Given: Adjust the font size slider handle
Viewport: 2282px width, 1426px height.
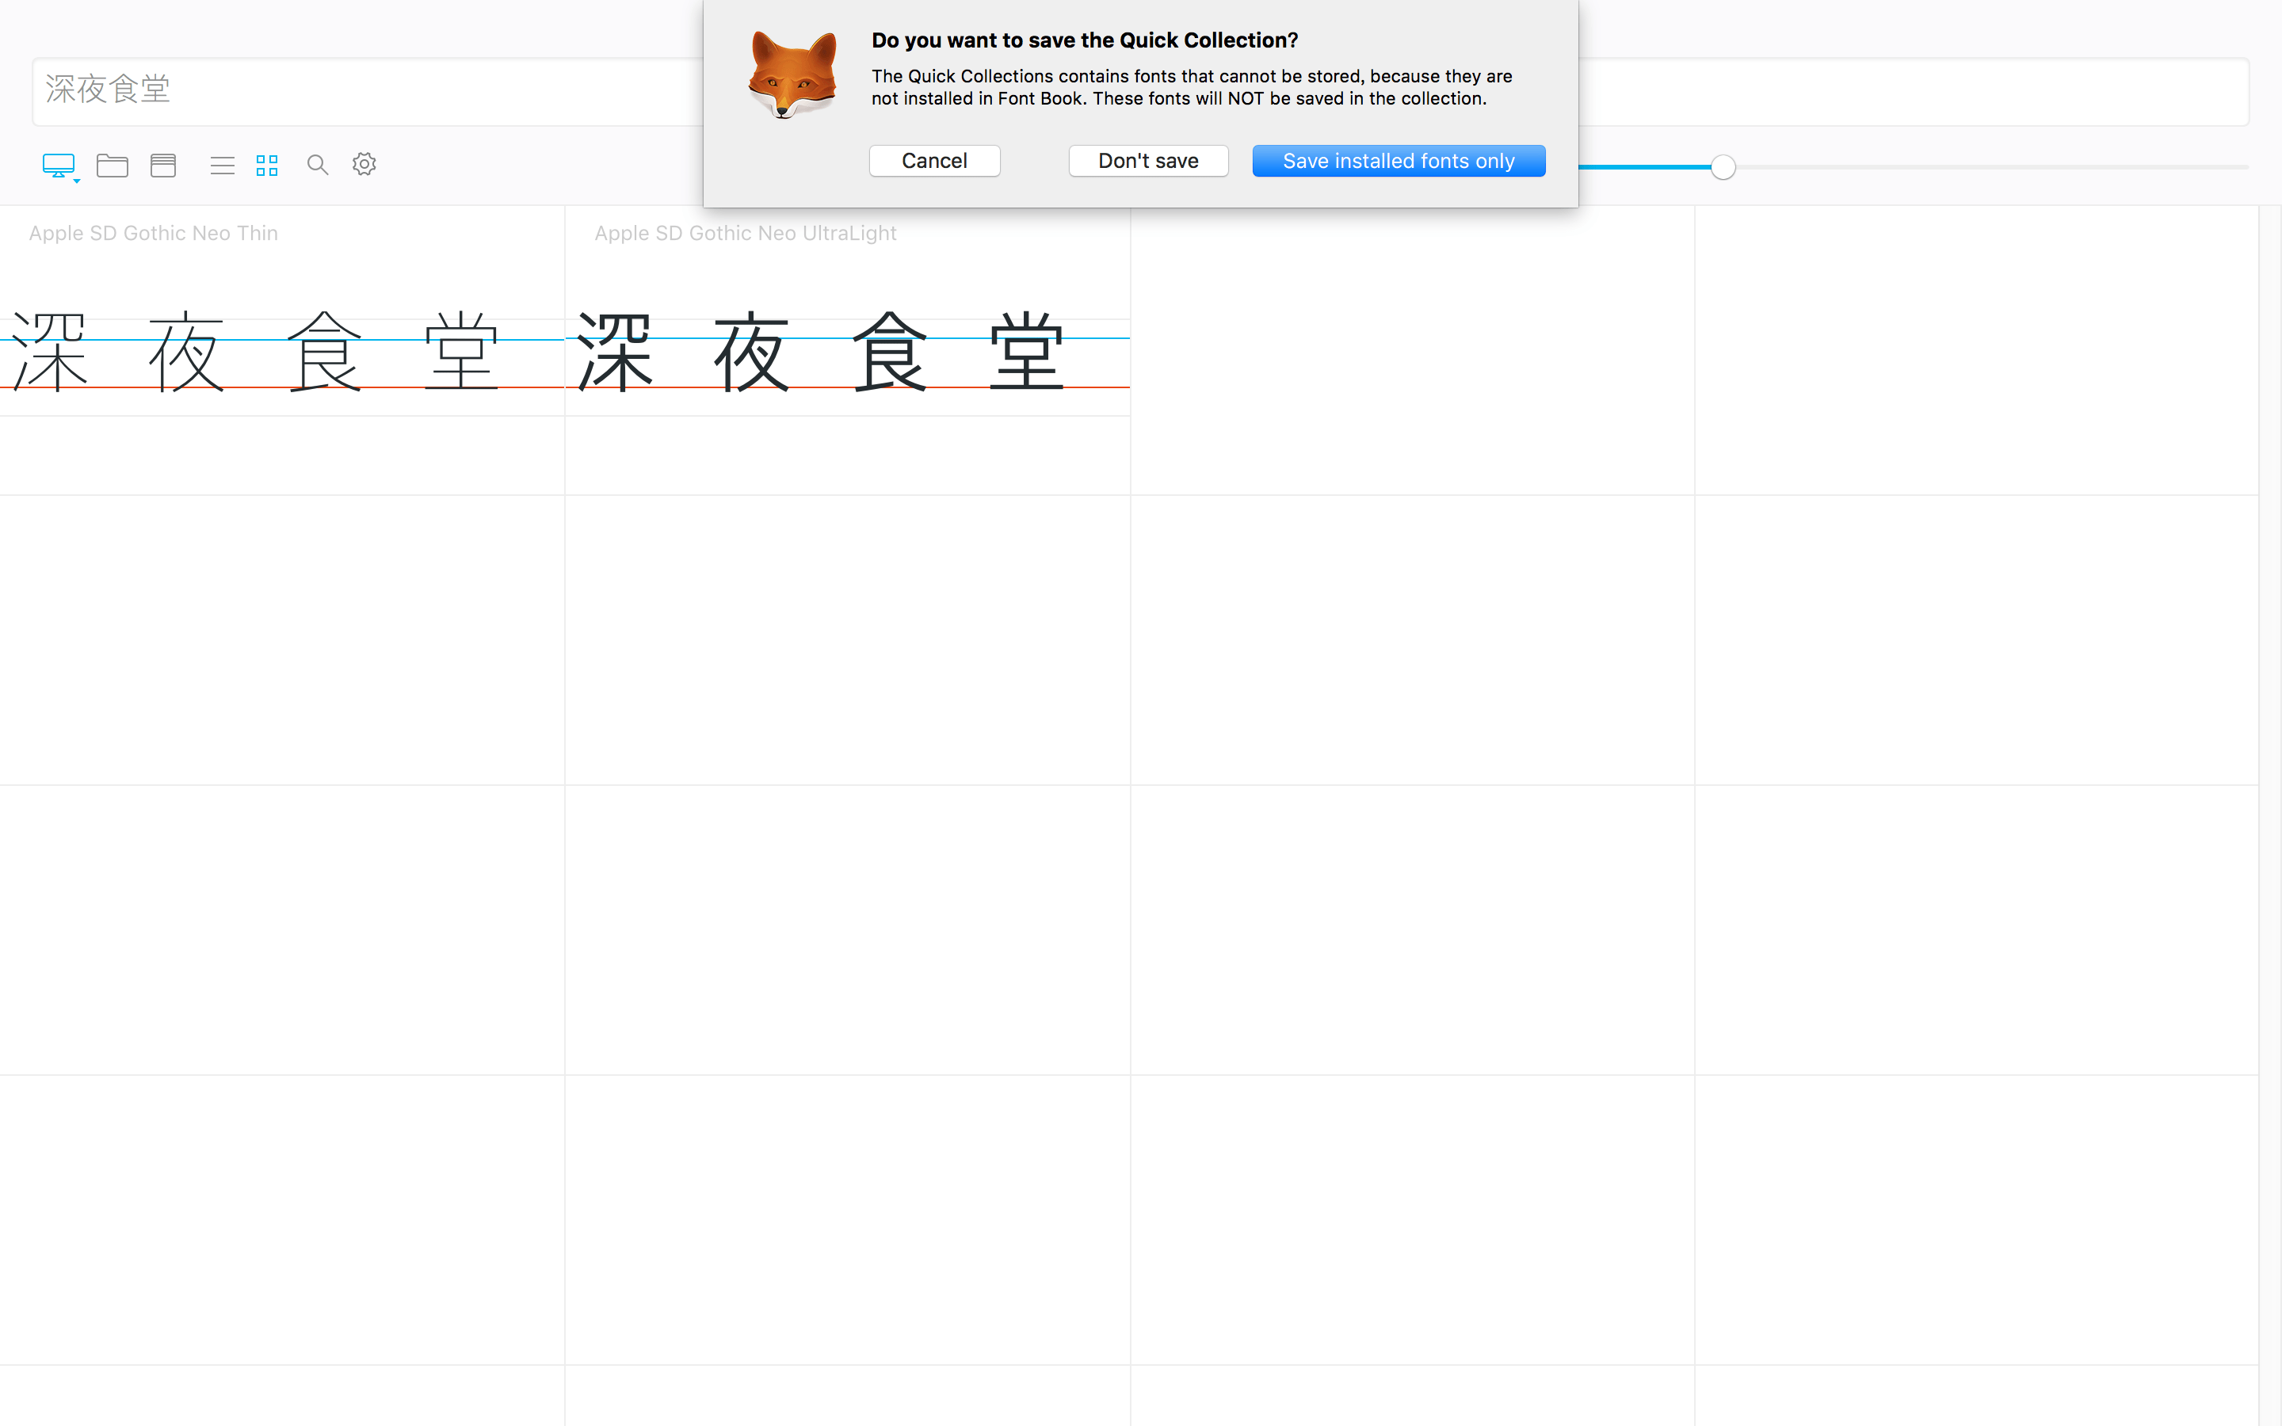Looking at the screenshot, I should click(x=1723, y=167).
